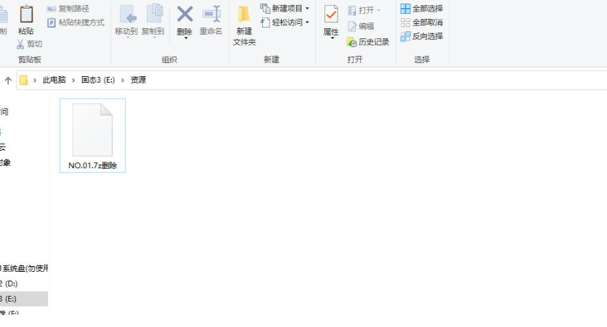607x327 pixels.
Task: Click the Rename (重命名) icon
Action: (211, 15)
